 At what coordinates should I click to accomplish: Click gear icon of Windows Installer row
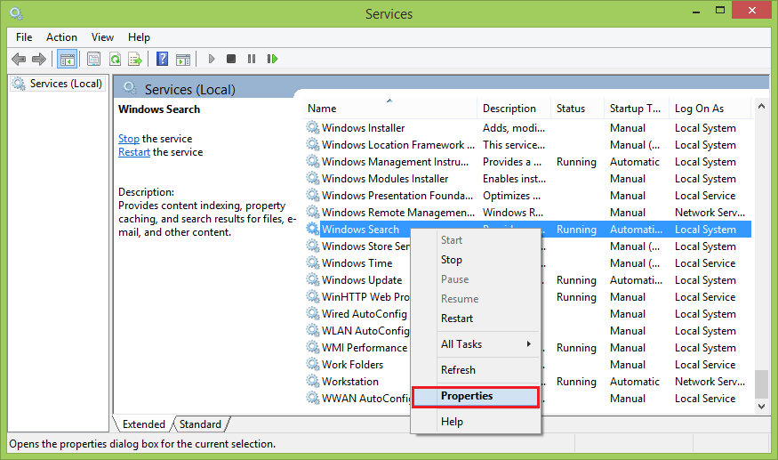point(313,127)
